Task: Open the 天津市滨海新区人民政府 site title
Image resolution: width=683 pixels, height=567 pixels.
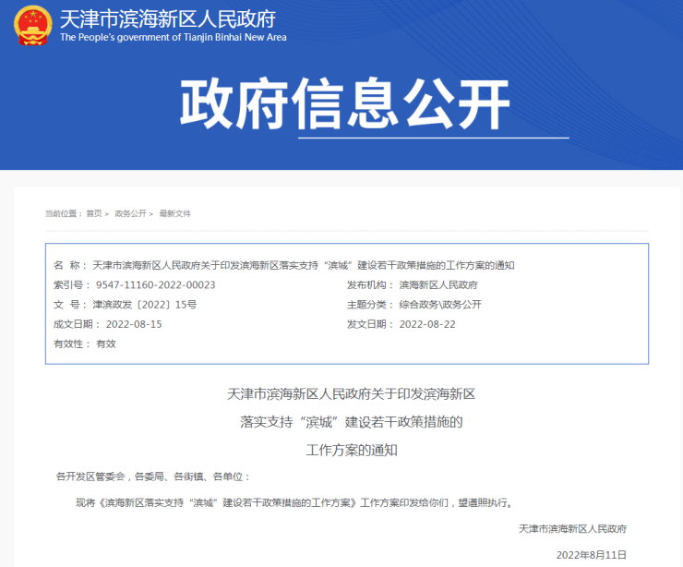Action: click(x=168, y=18)
